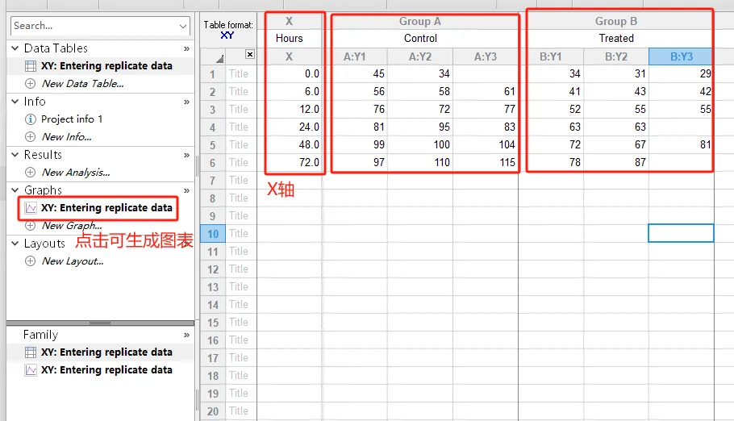Collapse the Results section arrow
Image resolution: width=734 pixels, height=421 pixels.
(x=15, y=155)
